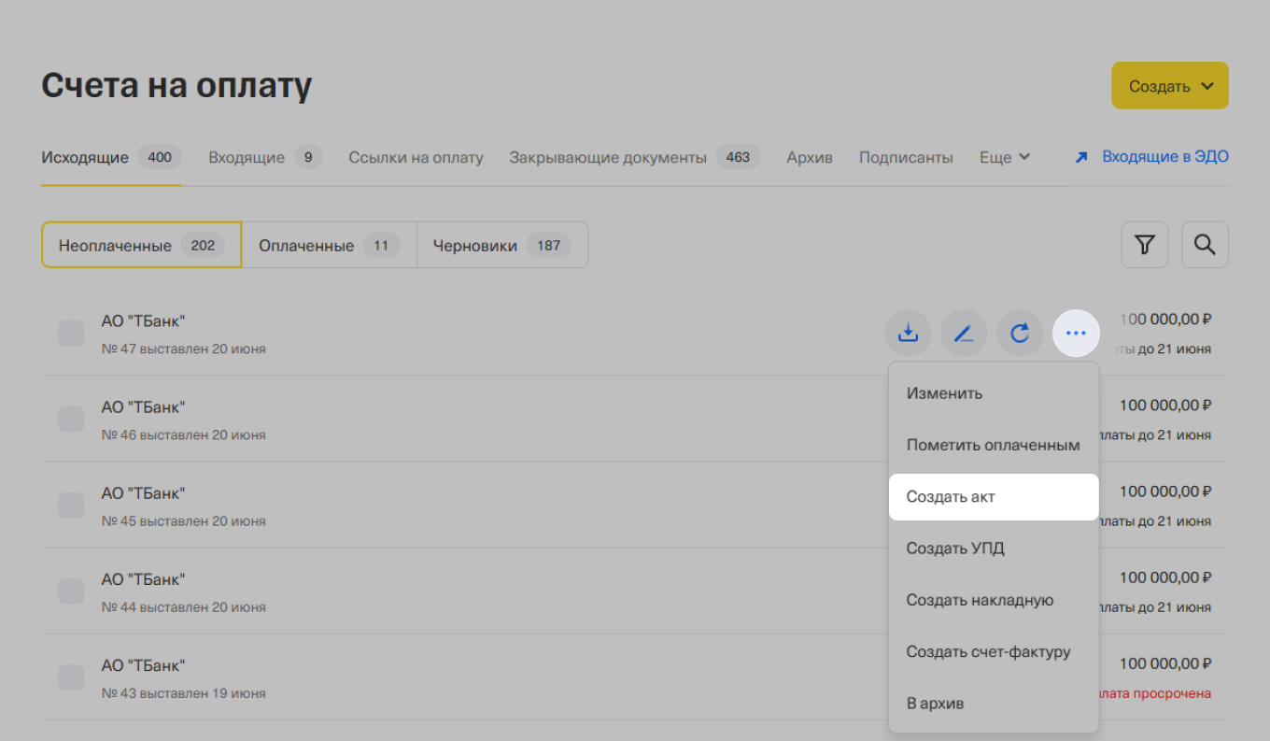Click the three-dots more actions icon
This screenshot has height=741, width=1270.
(1076, 333)
